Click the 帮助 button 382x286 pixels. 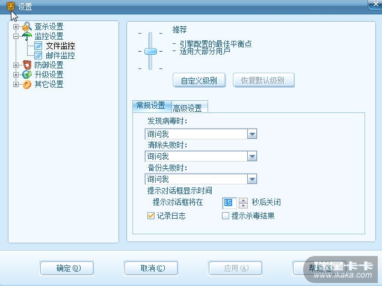[319, 268]
